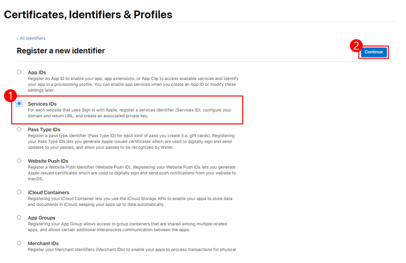Click the Merchant IDs heading label

[43, 243]
